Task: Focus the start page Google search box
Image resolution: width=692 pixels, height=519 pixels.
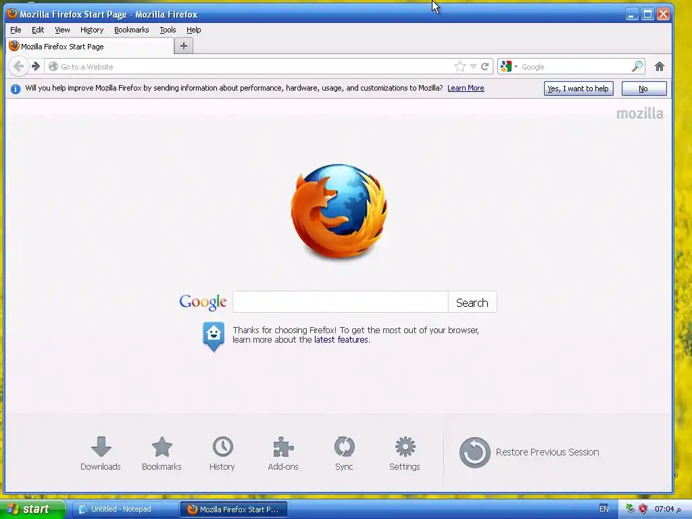Action: click(x=341, y=302)
